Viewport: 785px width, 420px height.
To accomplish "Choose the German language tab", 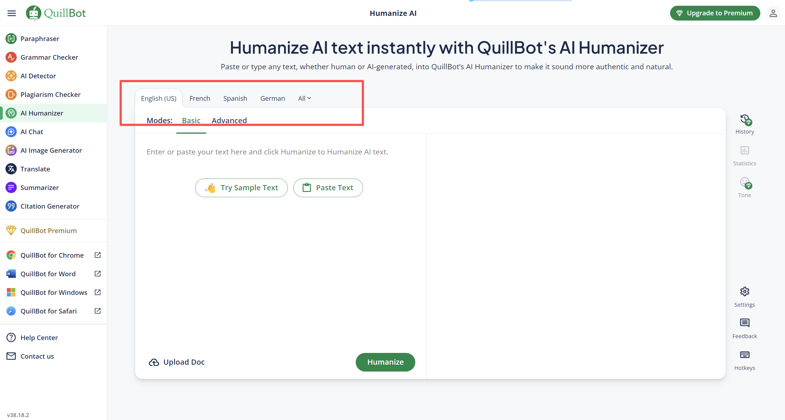I will [x=272, y=98].
